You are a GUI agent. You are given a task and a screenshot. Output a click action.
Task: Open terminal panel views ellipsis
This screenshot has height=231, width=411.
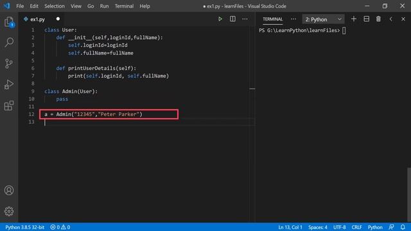click(293, 19)
